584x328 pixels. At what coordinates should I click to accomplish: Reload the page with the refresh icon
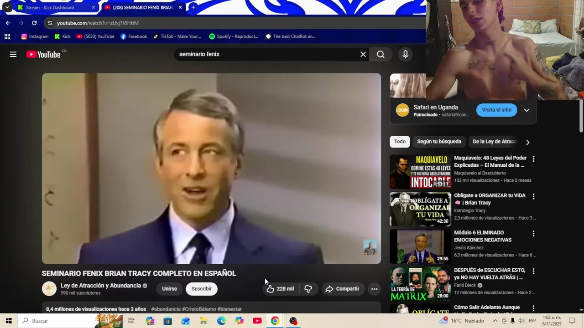click(34, 23)
